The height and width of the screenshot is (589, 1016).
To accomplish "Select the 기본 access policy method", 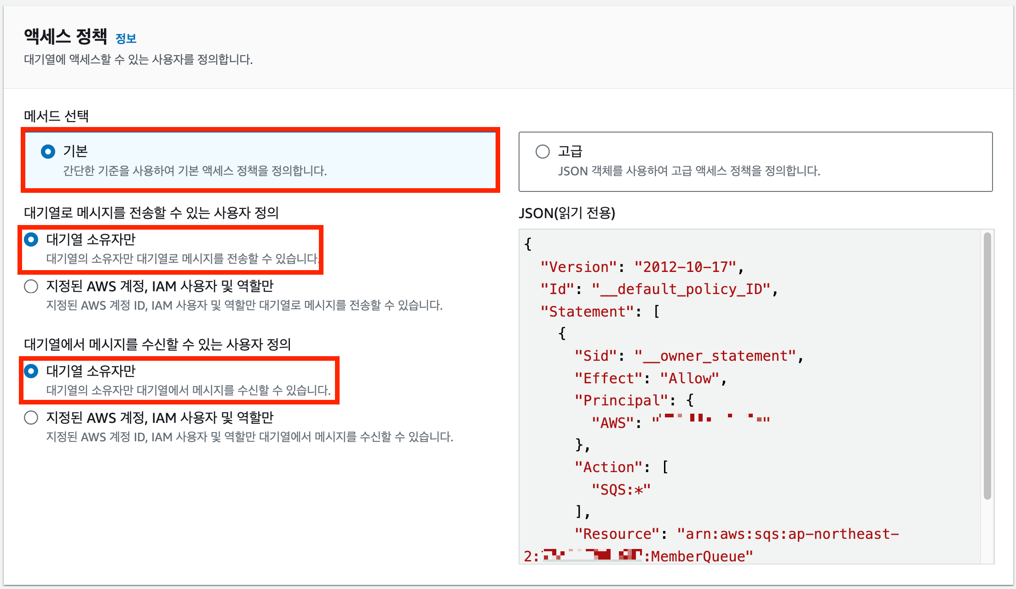I will (x=48, y=151).
